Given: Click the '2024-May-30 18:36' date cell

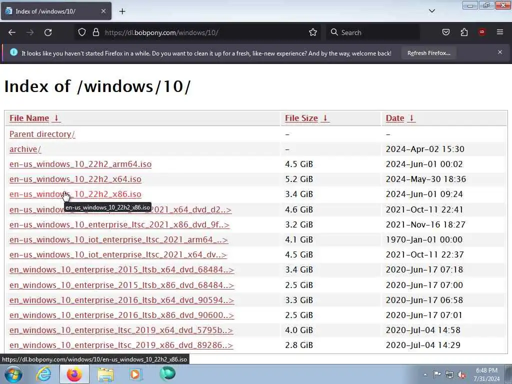Looking at the screenshot, I should pyautogui.click(x=426, y=179).
